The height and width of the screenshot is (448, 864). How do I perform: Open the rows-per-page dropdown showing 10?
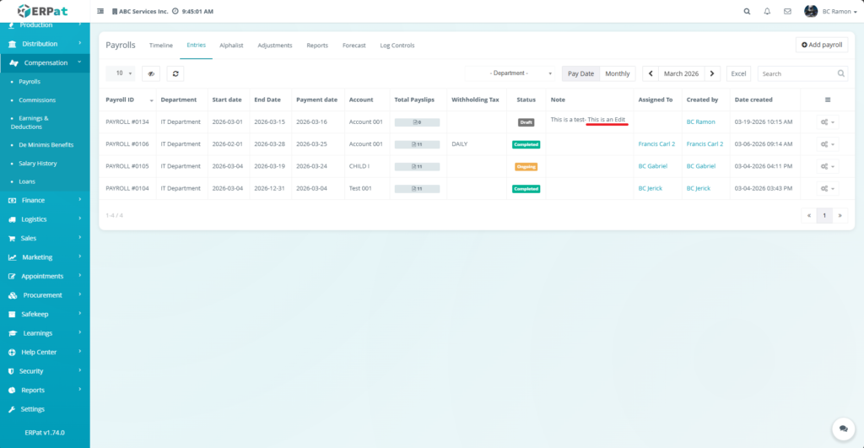tap(120, 73)
